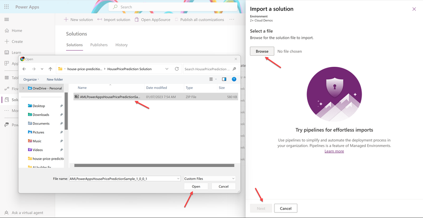Click the Browse button
This screenshot has width=423, height=218.
(x=262, y=51)
